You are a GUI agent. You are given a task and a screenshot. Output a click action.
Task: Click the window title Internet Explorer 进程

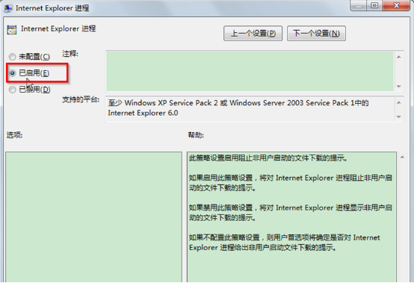[x=52, y=8]
